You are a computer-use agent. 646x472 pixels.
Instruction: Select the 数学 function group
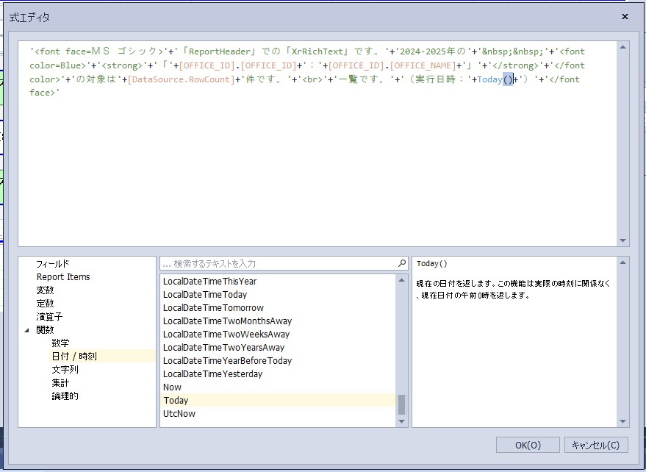pos(60,343)
